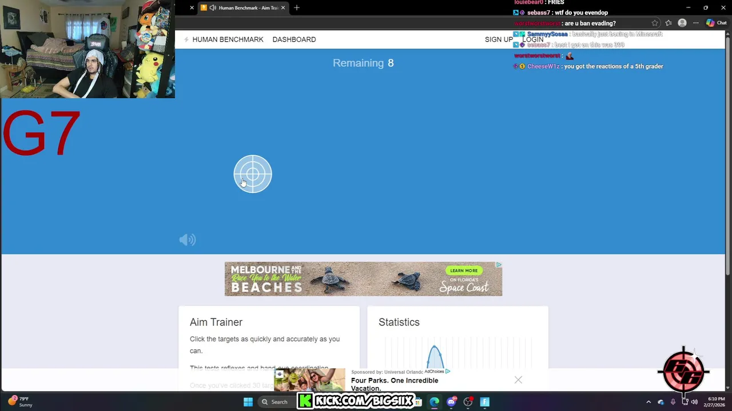Click the Aim Trainer heading
Viewport: 732px width, 411px height.
[216, 322]
